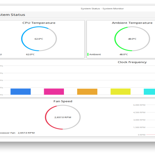The width and height of the screenshot is (155, 155).
Task: Click the CPU Temperature panel title
Action: [39, 23]
